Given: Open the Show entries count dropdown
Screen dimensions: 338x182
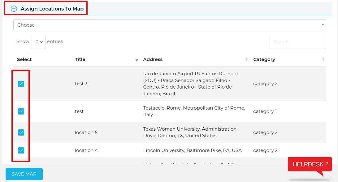Looking at the screenshot, I should click(38, 41).
